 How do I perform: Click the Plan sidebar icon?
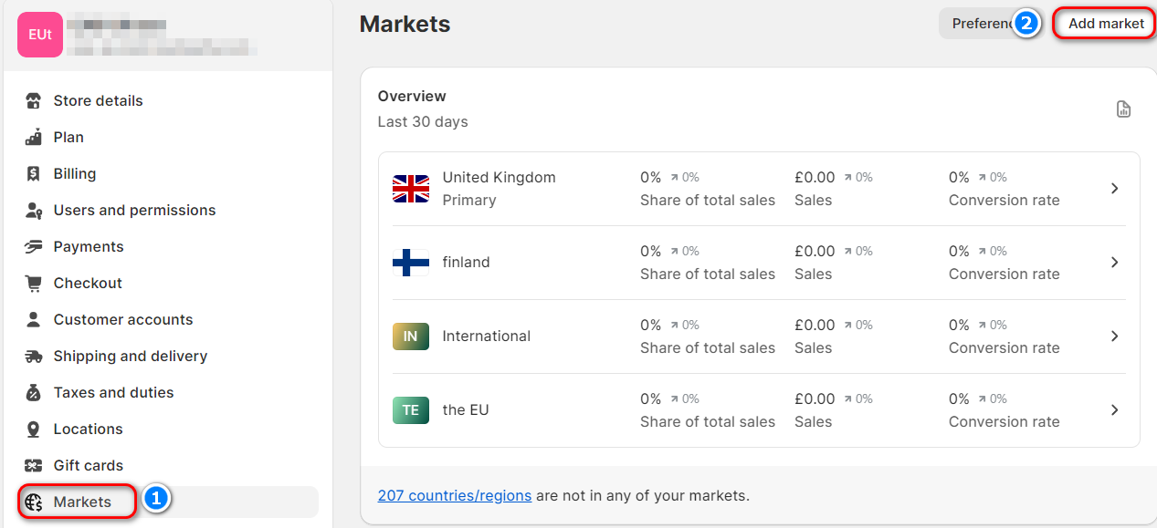click(x=34, y=137)
